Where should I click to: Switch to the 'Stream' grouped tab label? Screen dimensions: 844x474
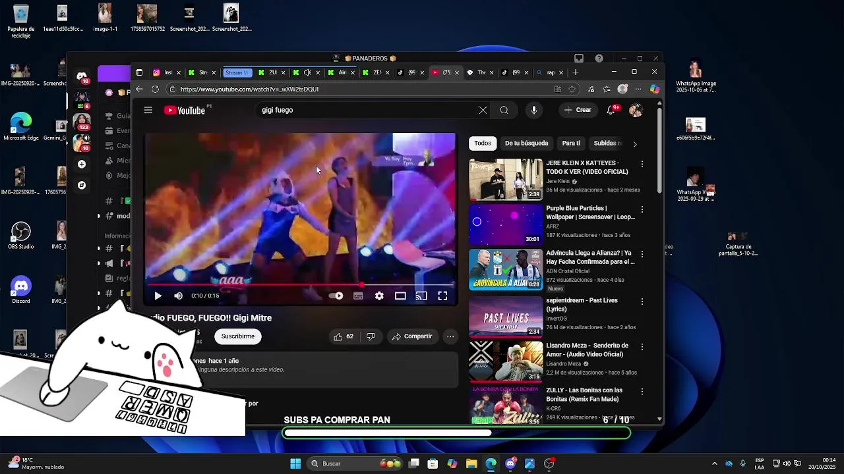point(237,72)
